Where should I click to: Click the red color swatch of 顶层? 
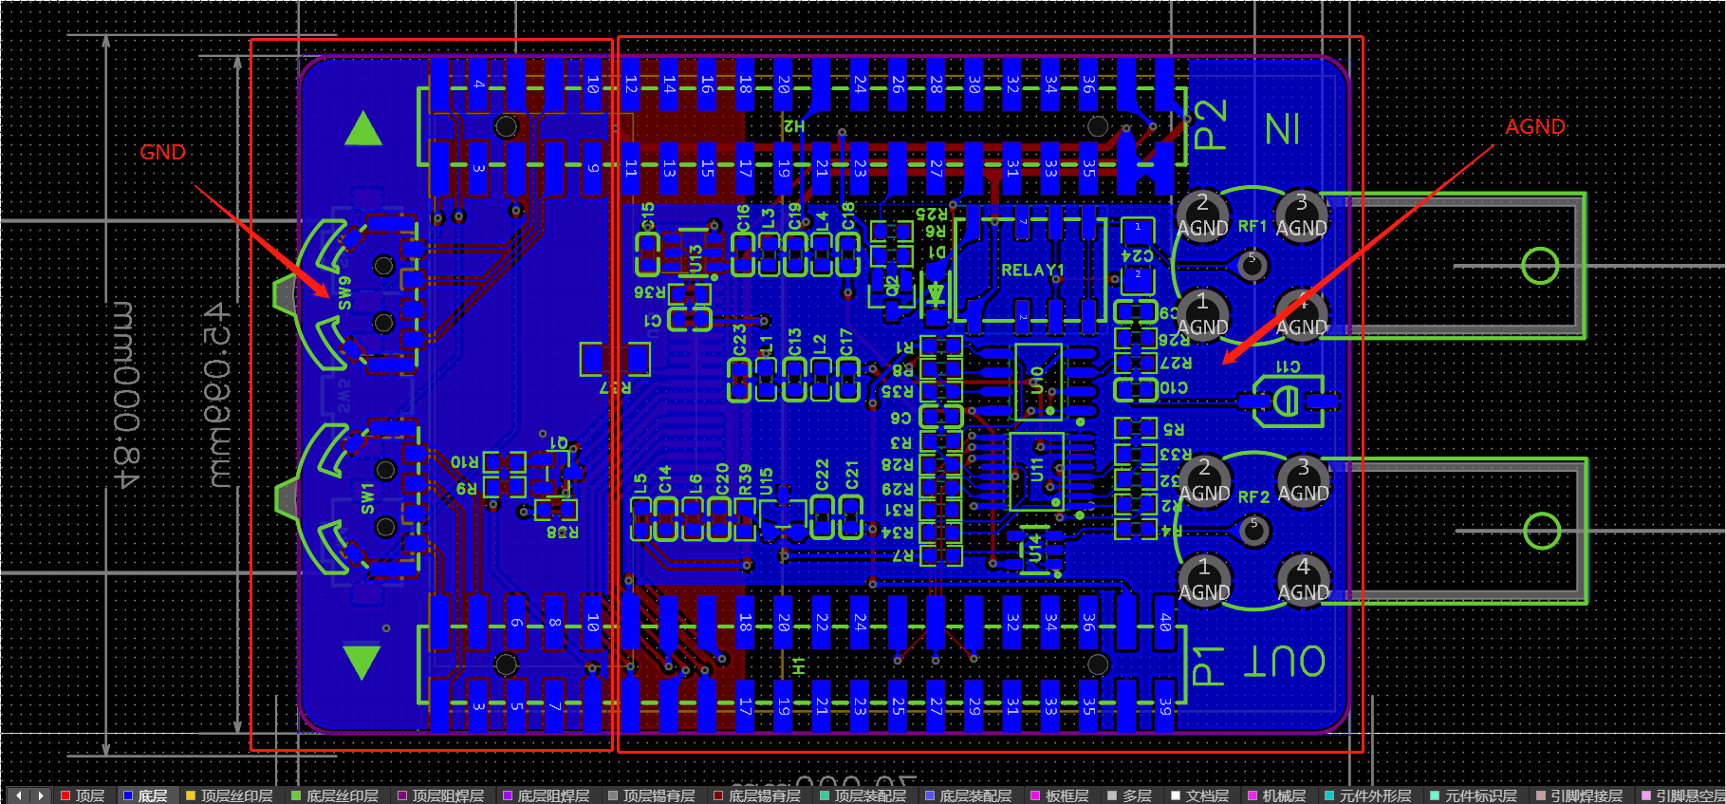[65, 795]
